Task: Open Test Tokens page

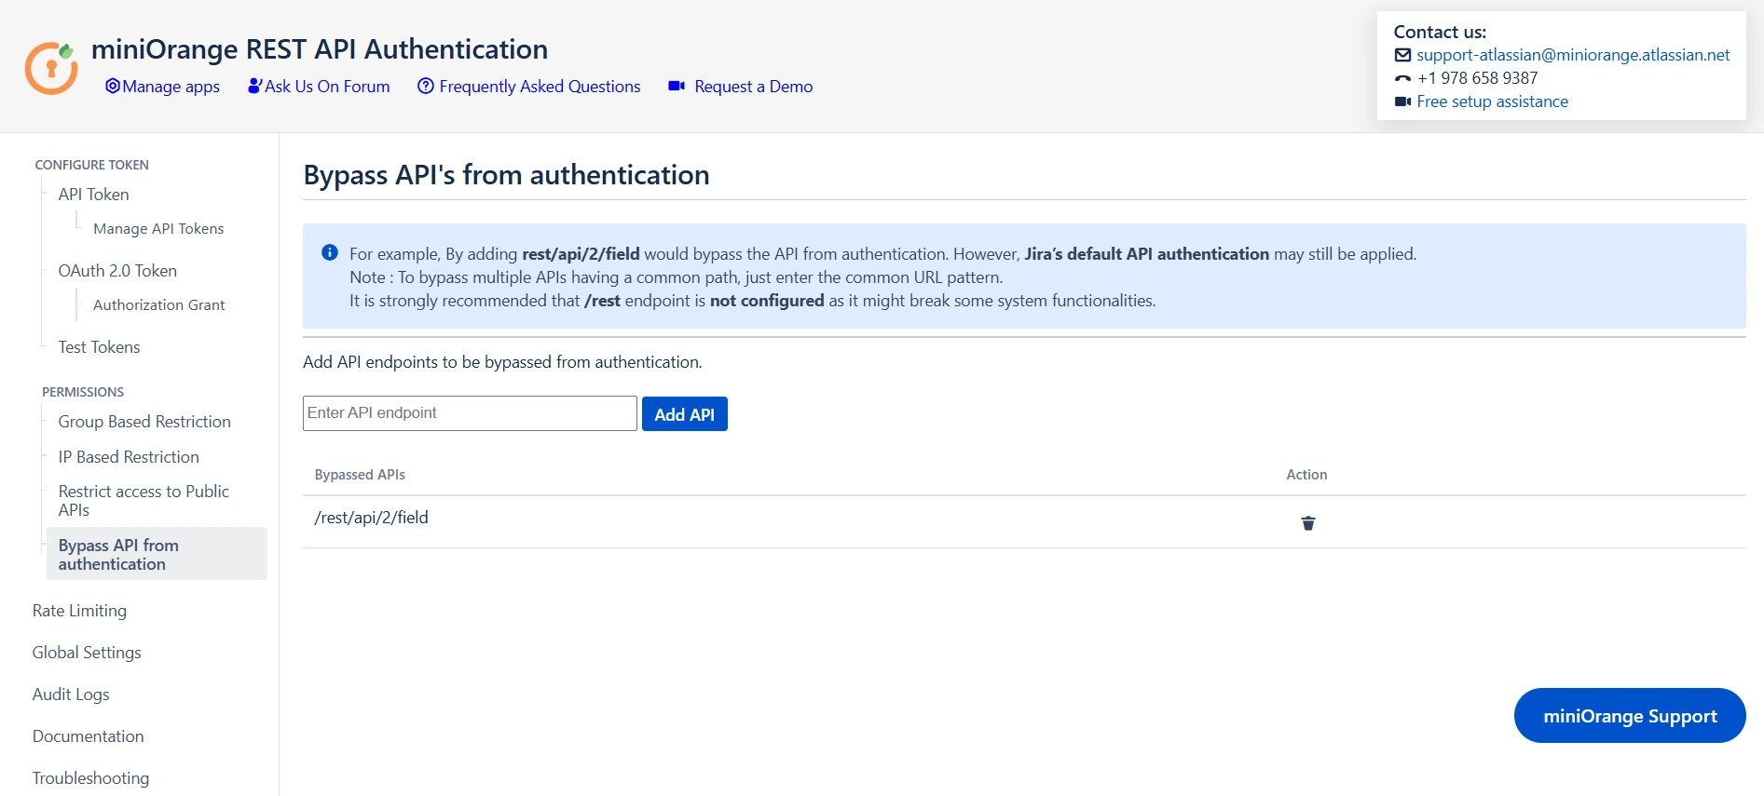Action: pos(99,347)
